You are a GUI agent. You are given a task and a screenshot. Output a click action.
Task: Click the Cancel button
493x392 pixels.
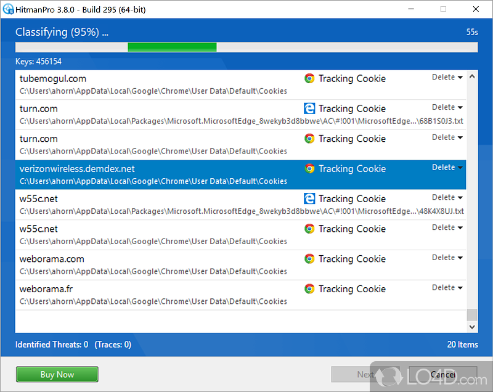(x=443, y=374)
